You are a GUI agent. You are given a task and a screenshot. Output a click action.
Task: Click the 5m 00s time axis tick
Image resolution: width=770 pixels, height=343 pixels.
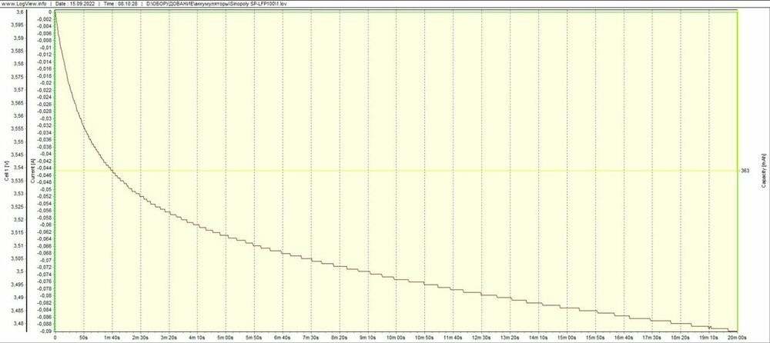pyautogui.click(x=226, y=338)
